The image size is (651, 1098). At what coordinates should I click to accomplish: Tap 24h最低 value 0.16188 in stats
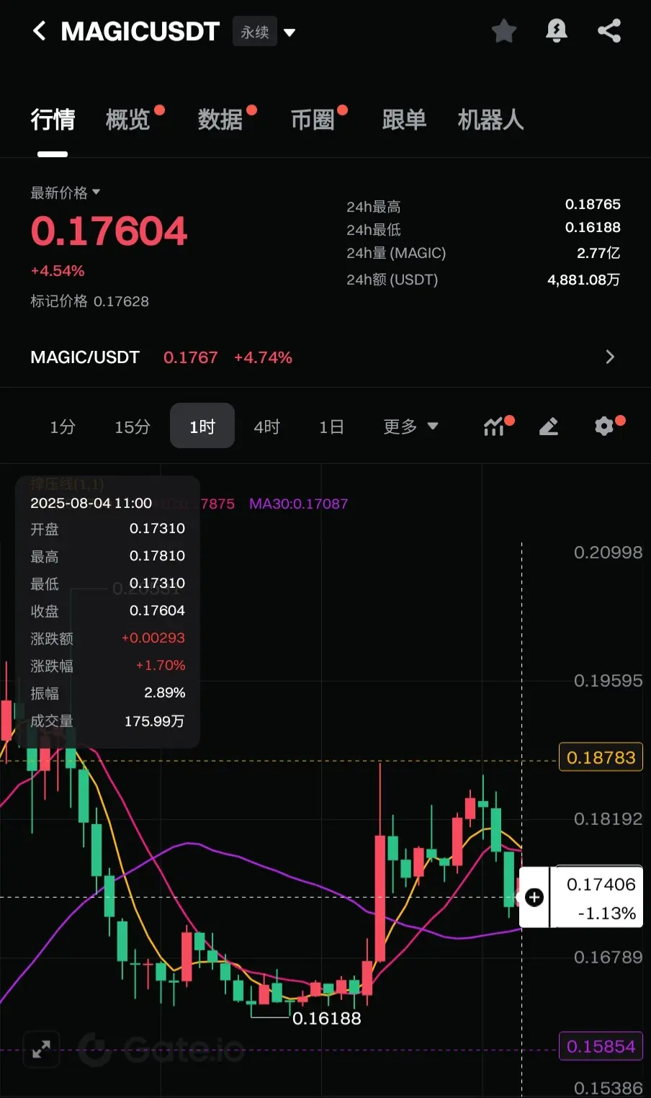[593, 228]
